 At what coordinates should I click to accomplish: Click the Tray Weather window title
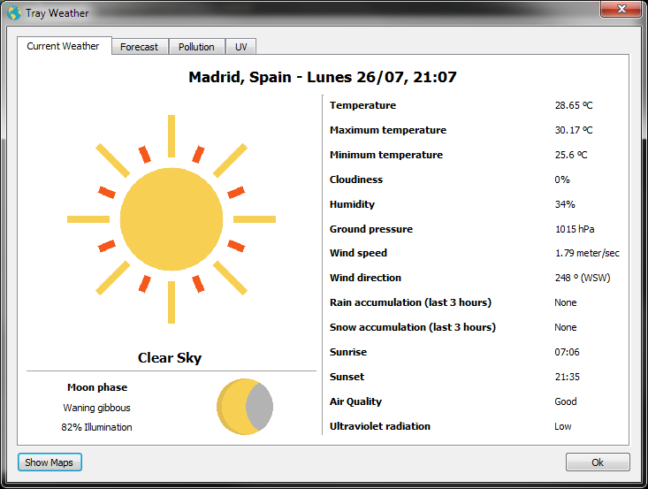(57, 13)
